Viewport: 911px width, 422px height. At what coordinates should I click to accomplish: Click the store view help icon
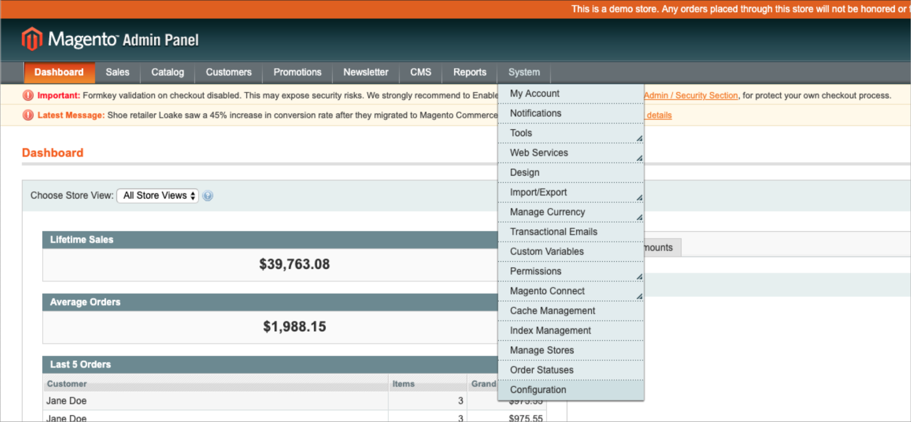tap(208, 196)
